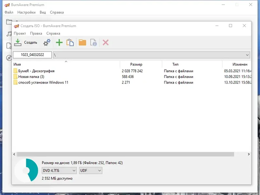260x195 pixels.
Task: Minimize the main BurnAware Premium window
Action: click(x=223, y=5)
